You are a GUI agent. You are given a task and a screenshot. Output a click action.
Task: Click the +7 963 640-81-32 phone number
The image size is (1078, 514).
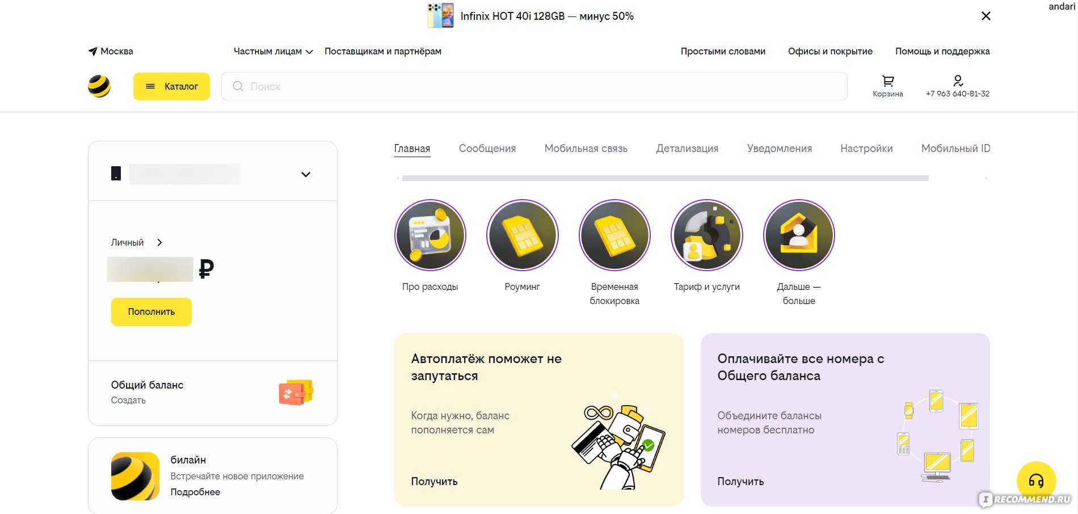[x=958, y=94]
